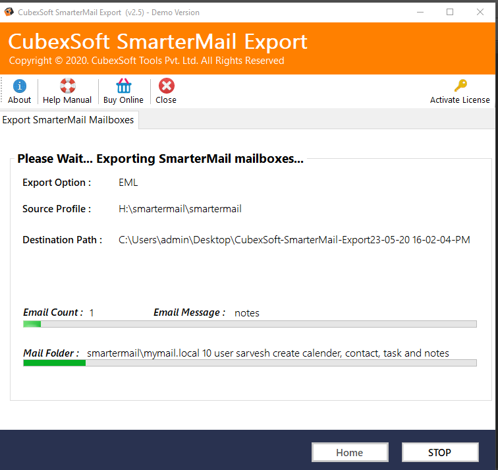498x470 pixels.
Task: Click the title bar text '(v2.5) - Demo Version'
Action: point(162,13)
